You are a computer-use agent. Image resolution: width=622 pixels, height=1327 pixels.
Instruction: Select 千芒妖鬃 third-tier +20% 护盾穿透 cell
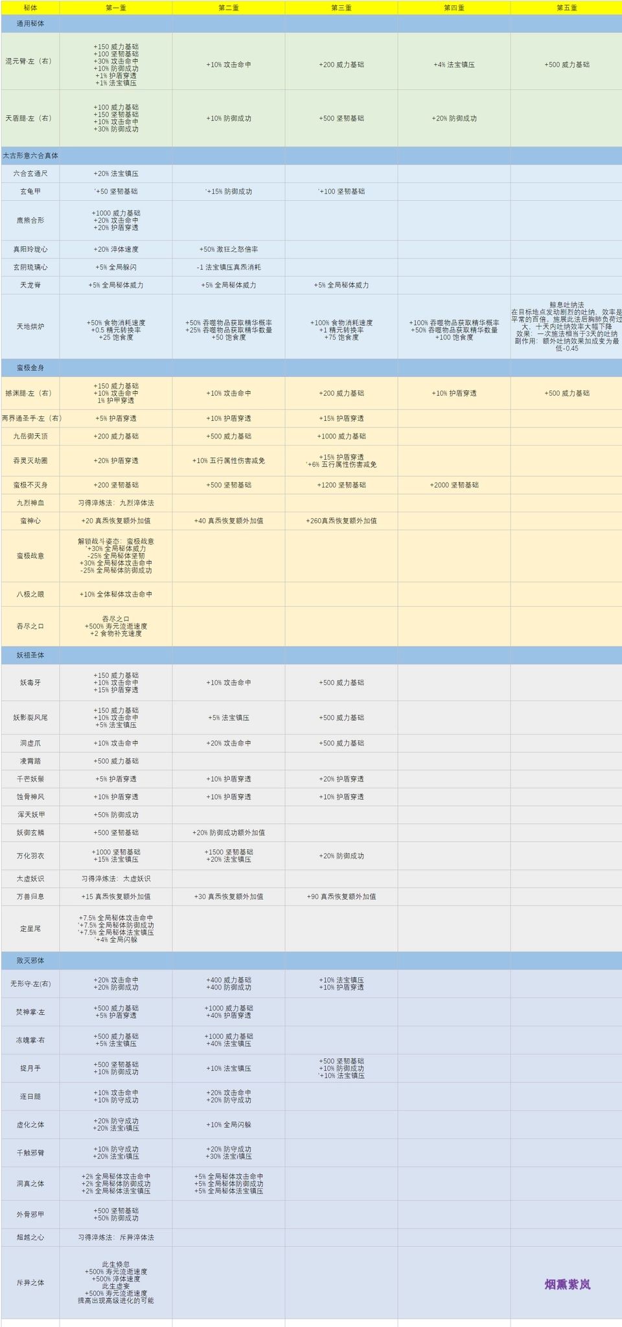tap(341, 779)
